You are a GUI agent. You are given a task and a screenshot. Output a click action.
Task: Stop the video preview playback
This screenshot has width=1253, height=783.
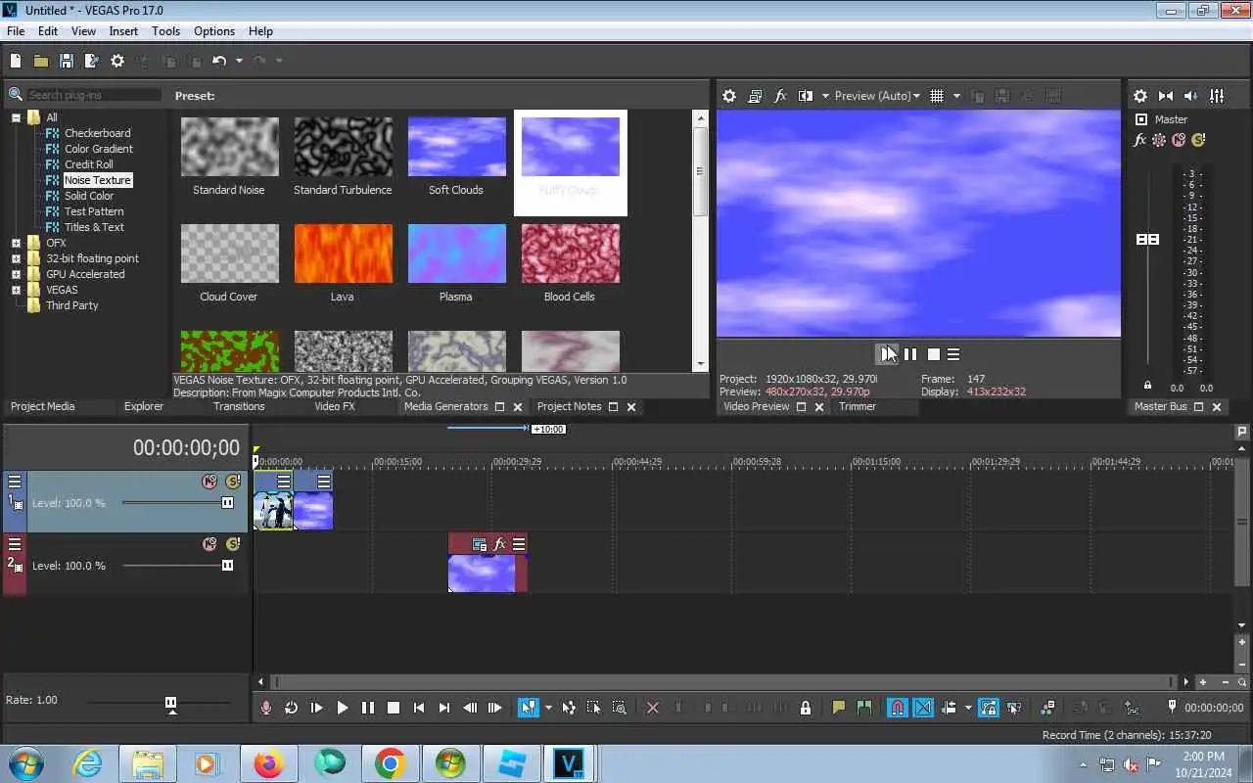point(934,354)
